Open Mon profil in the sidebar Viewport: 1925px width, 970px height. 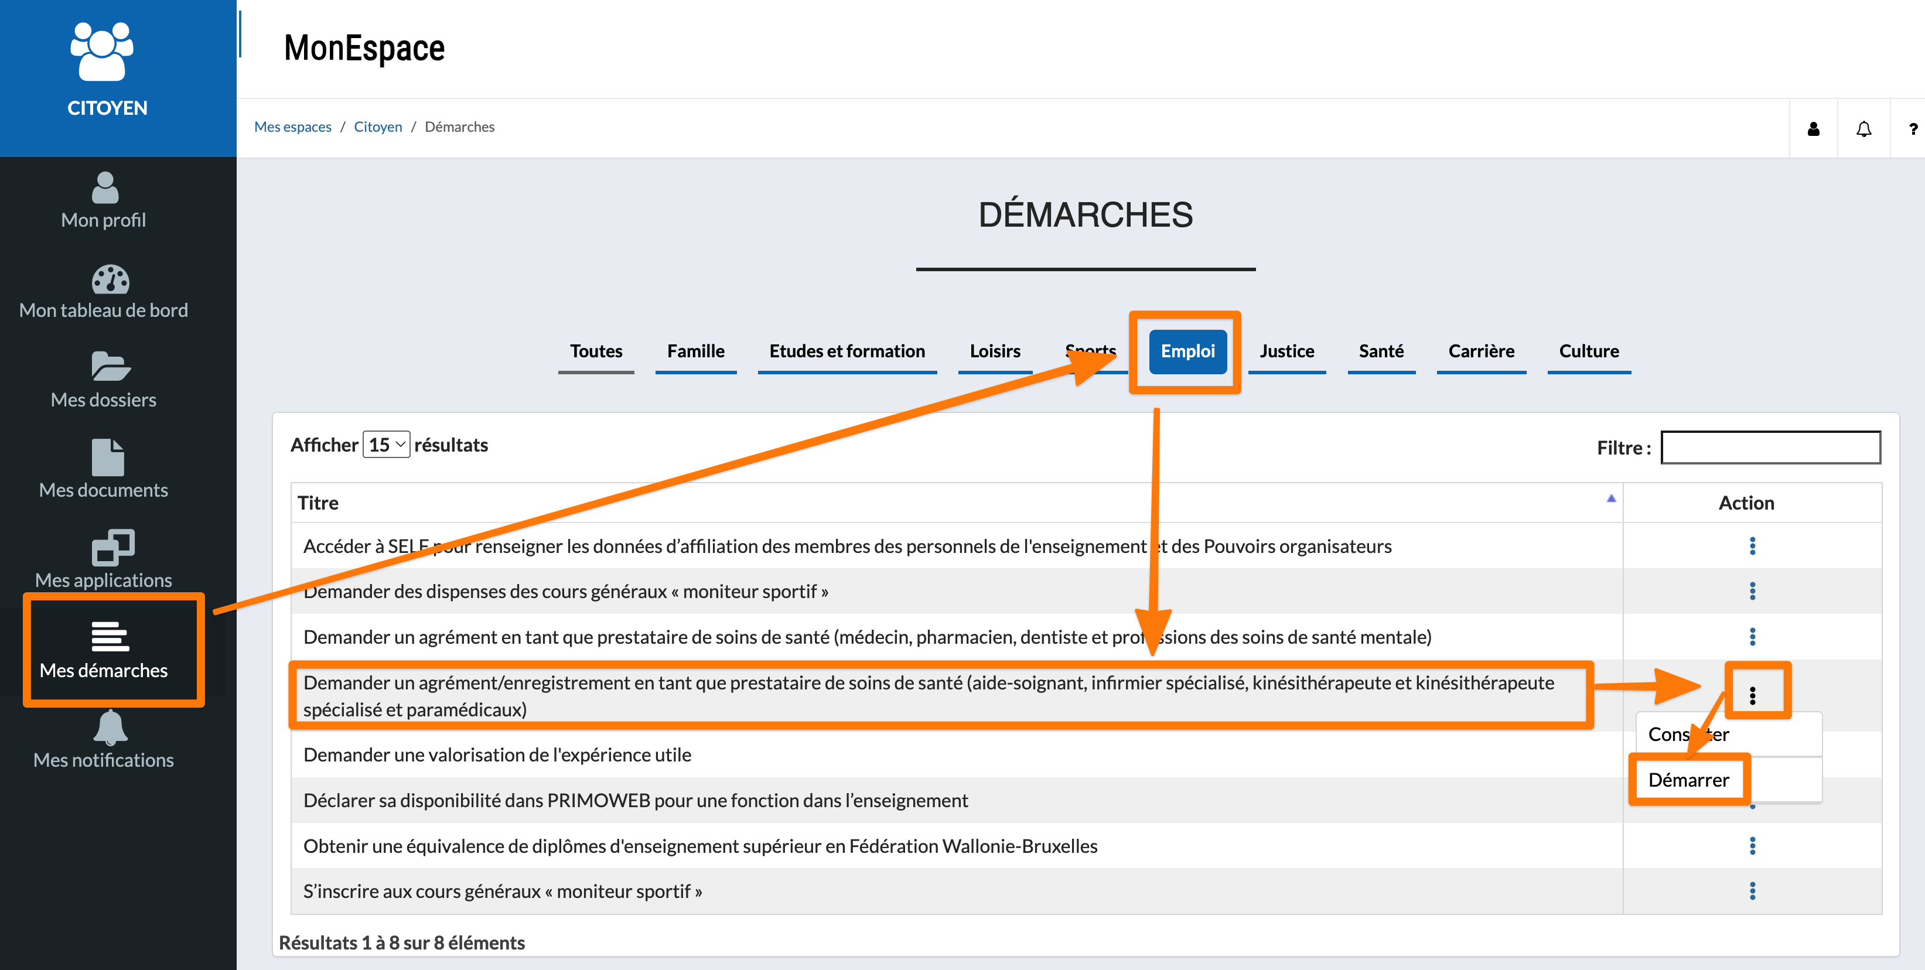pos(104,200)
